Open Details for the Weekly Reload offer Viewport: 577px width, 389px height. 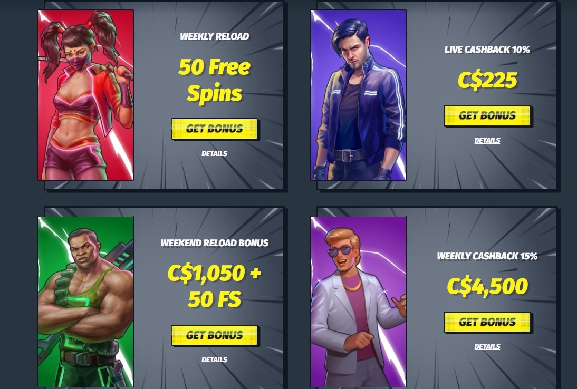tap(214, 154)
